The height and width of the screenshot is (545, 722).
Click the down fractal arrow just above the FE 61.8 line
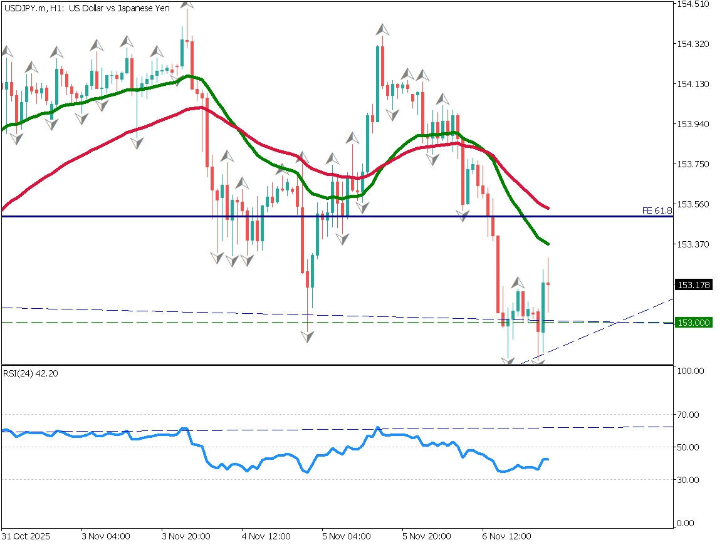coord(463,215)
